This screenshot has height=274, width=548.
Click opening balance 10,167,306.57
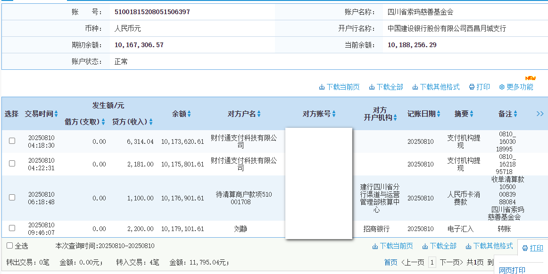139,45
